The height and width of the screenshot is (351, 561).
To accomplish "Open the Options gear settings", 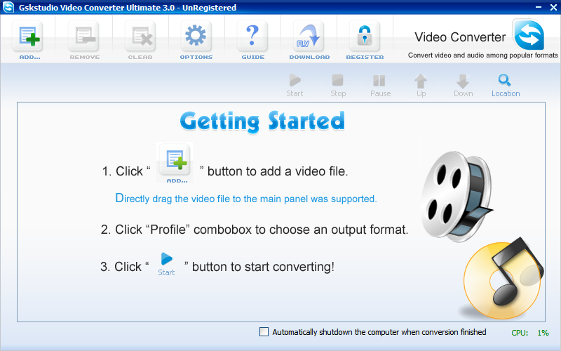I will pos(196,39).
